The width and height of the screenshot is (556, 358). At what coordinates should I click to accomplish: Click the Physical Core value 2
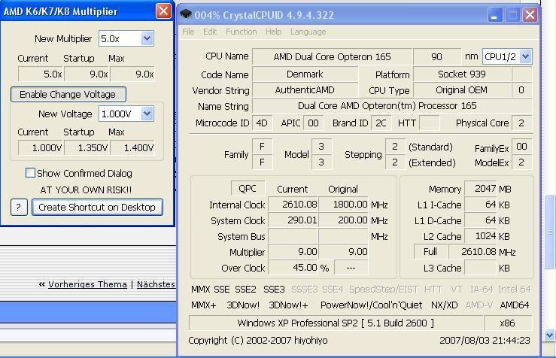coord(521,123)
